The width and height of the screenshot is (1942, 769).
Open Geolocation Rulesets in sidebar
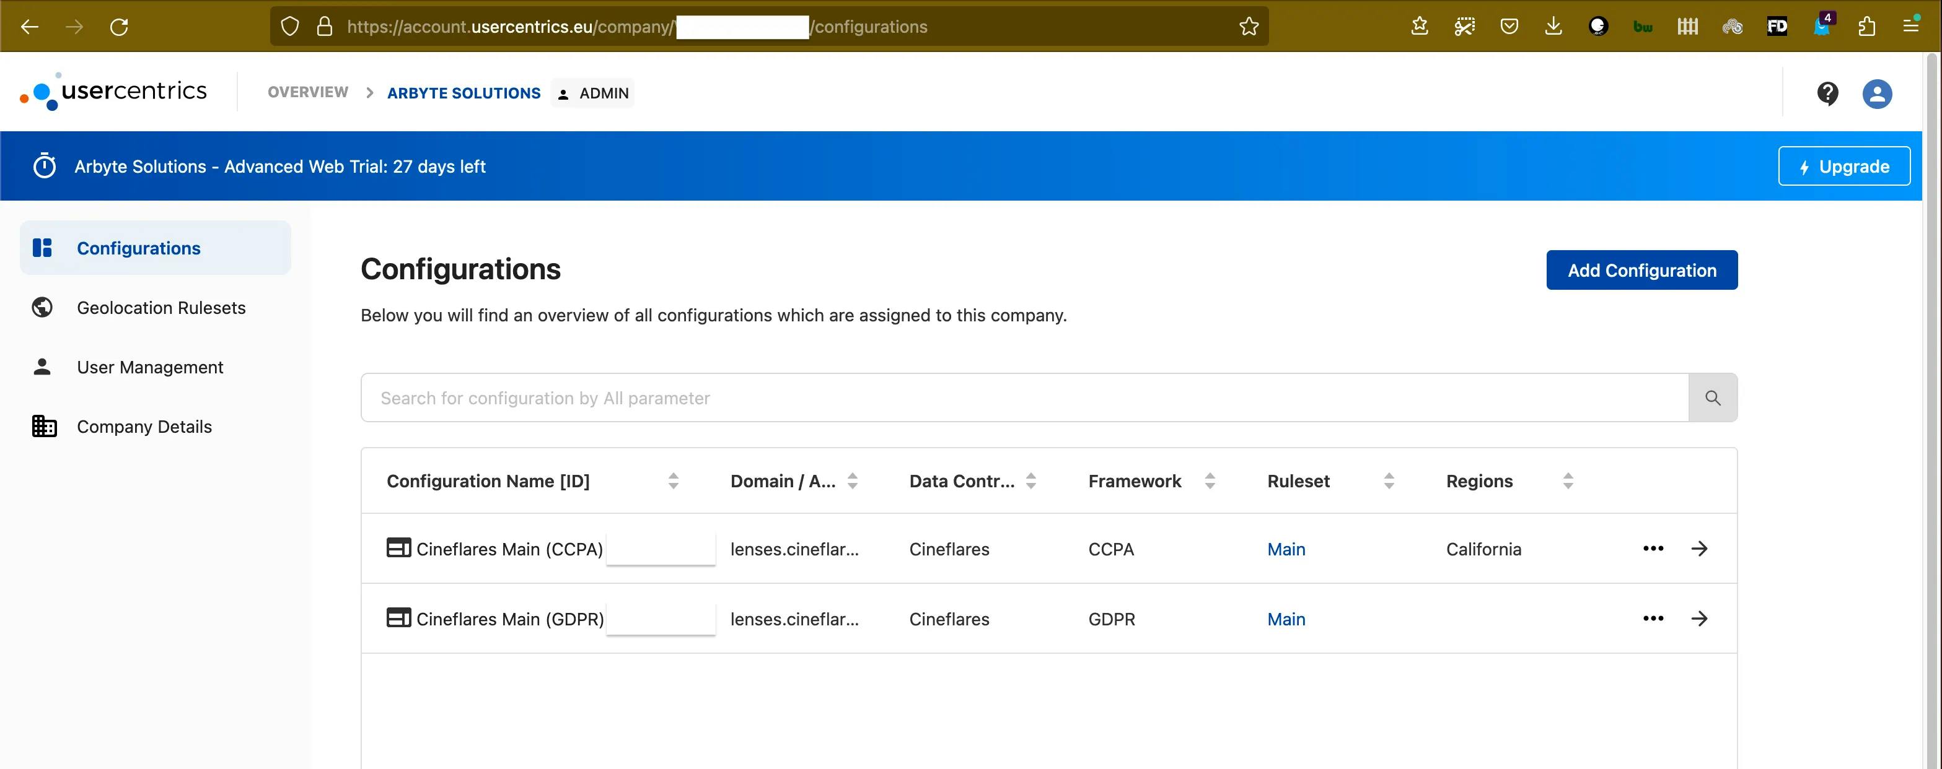(160, 307)
